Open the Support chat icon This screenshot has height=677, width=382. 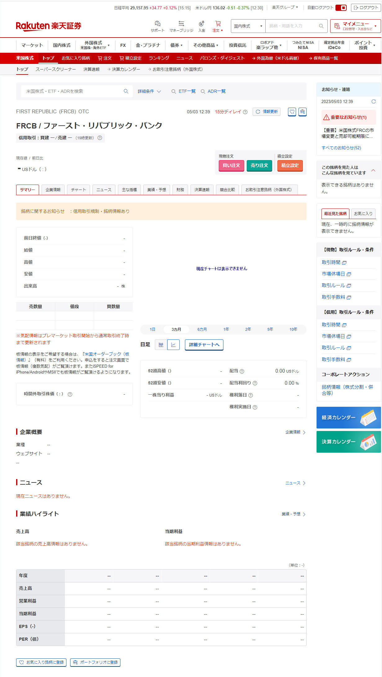[157, 24]
